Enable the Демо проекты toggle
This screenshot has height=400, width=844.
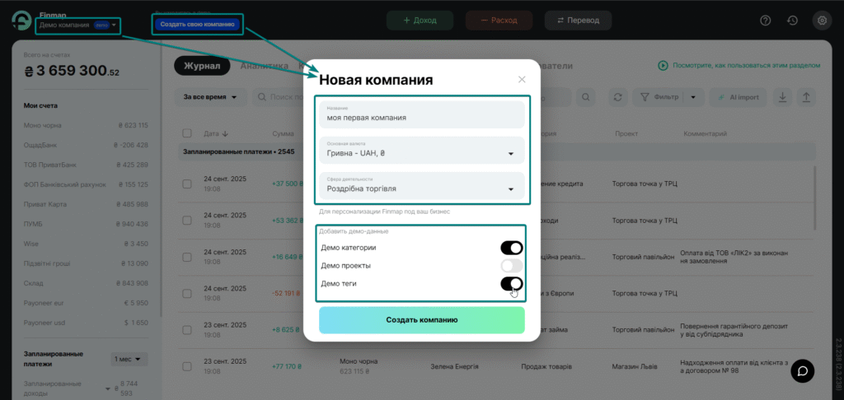pyautogui.click(x=511, y=266)
